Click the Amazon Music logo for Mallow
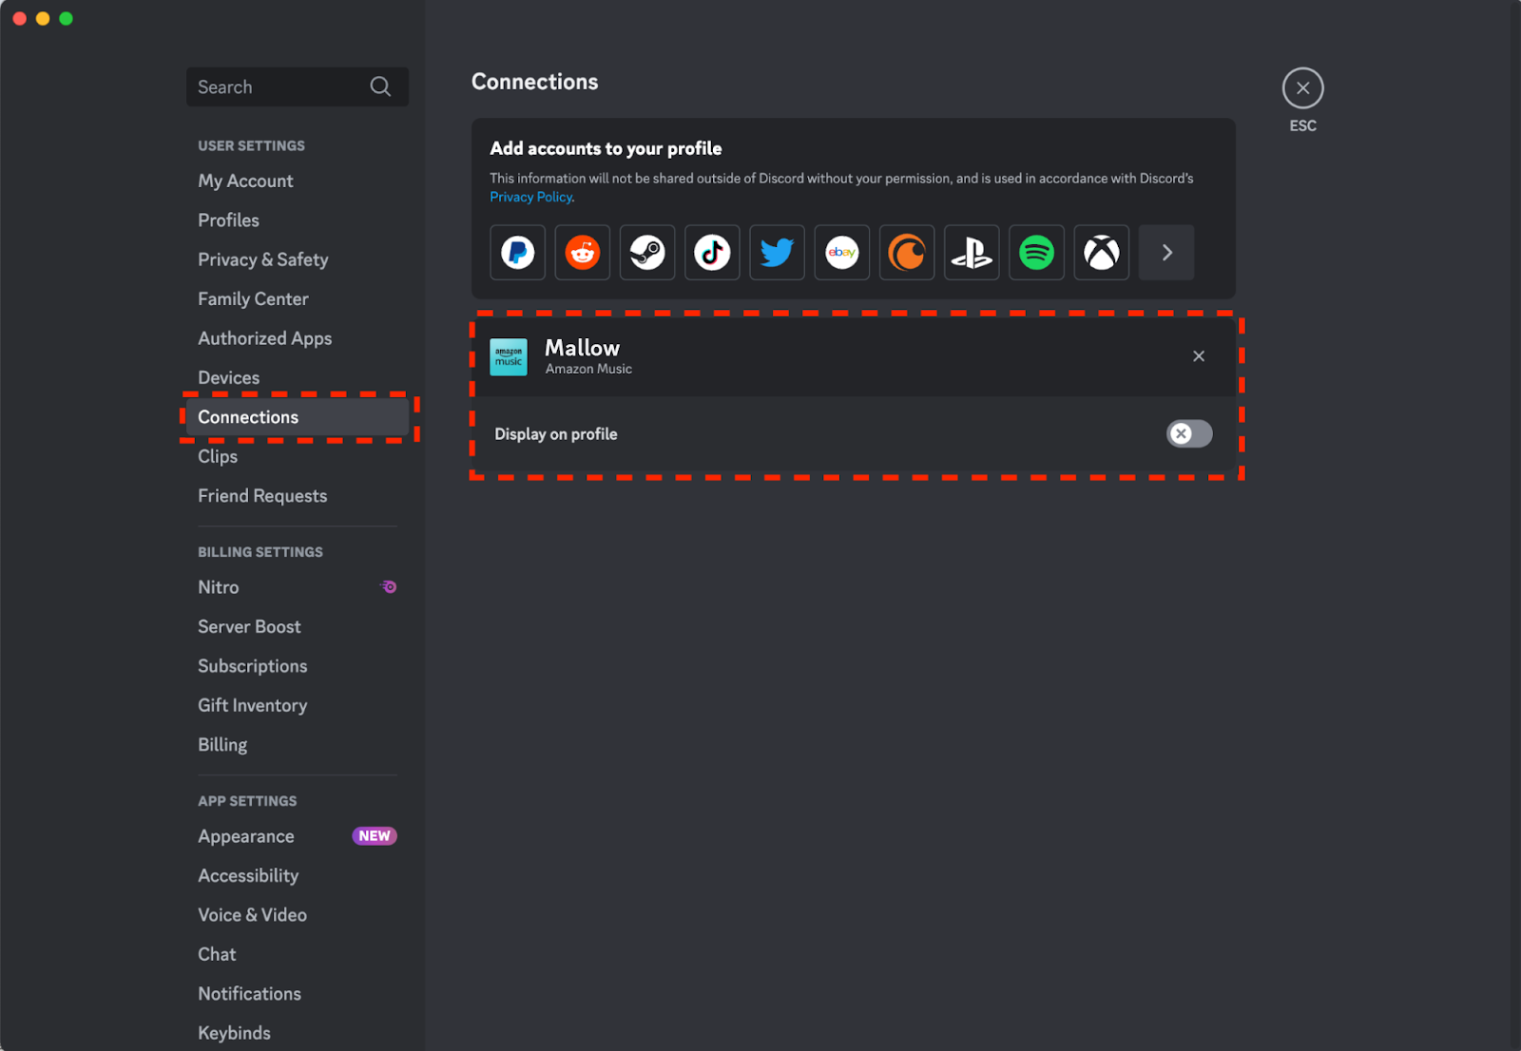 pyautogui.click(x=509, y=357)
